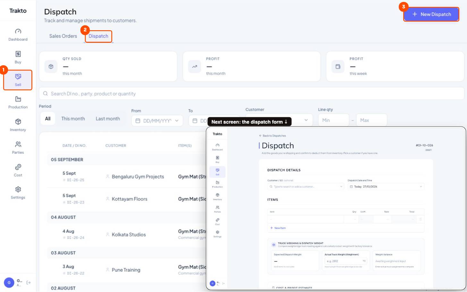Select the Pune Training customer entry

(126, 270)
